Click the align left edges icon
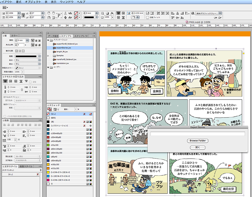 point(173,13)
